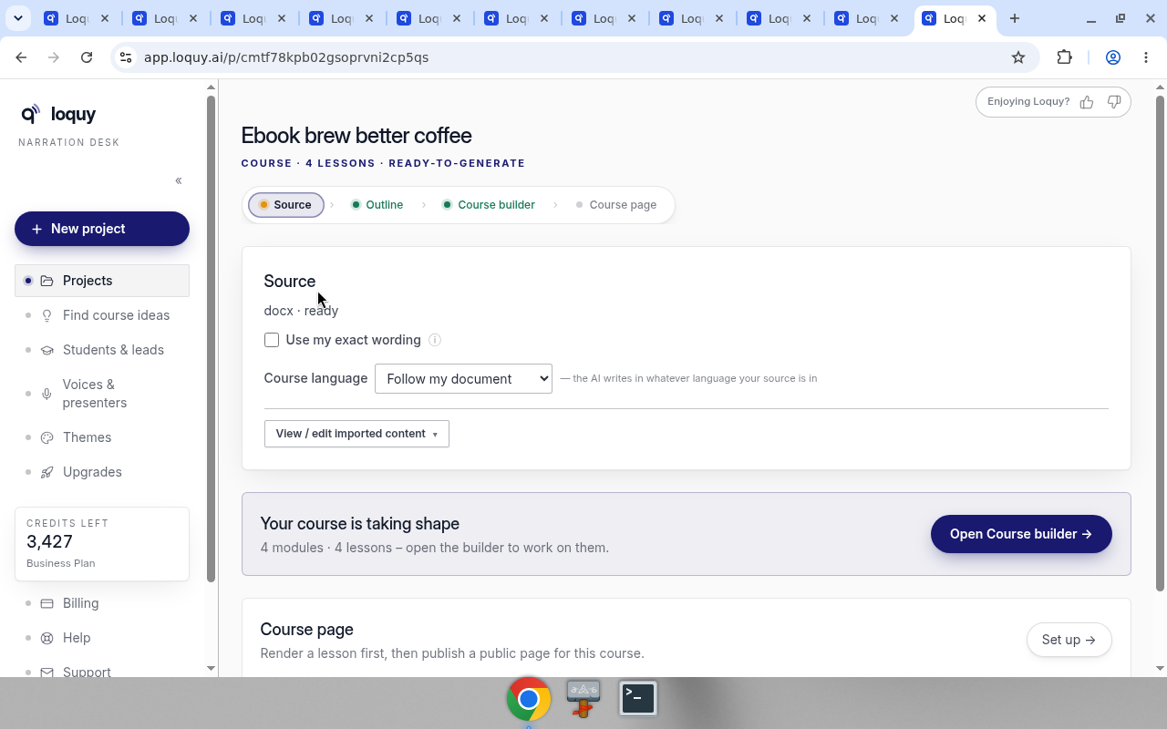Click the sidebar vertical scrollbar

211,338
